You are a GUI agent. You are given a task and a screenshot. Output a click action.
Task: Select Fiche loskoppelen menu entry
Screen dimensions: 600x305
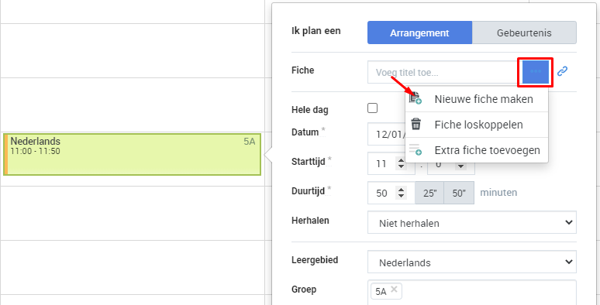(477, 125)
